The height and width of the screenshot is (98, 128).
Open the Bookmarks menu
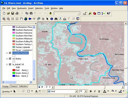(22, 8)
